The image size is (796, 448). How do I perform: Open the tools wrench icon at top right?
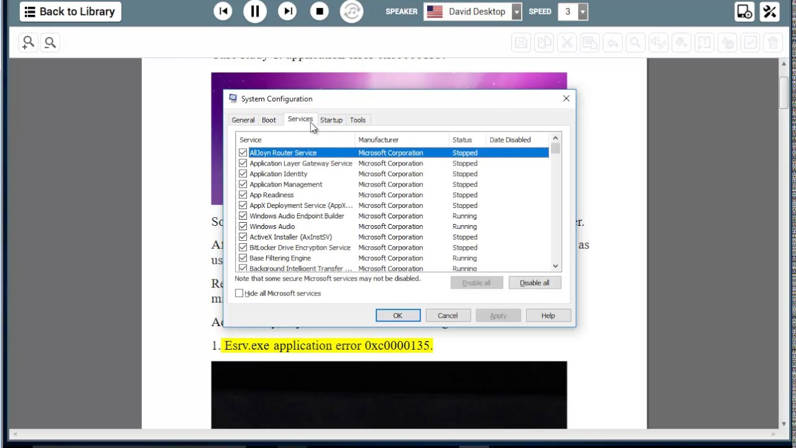pos(770,11)
